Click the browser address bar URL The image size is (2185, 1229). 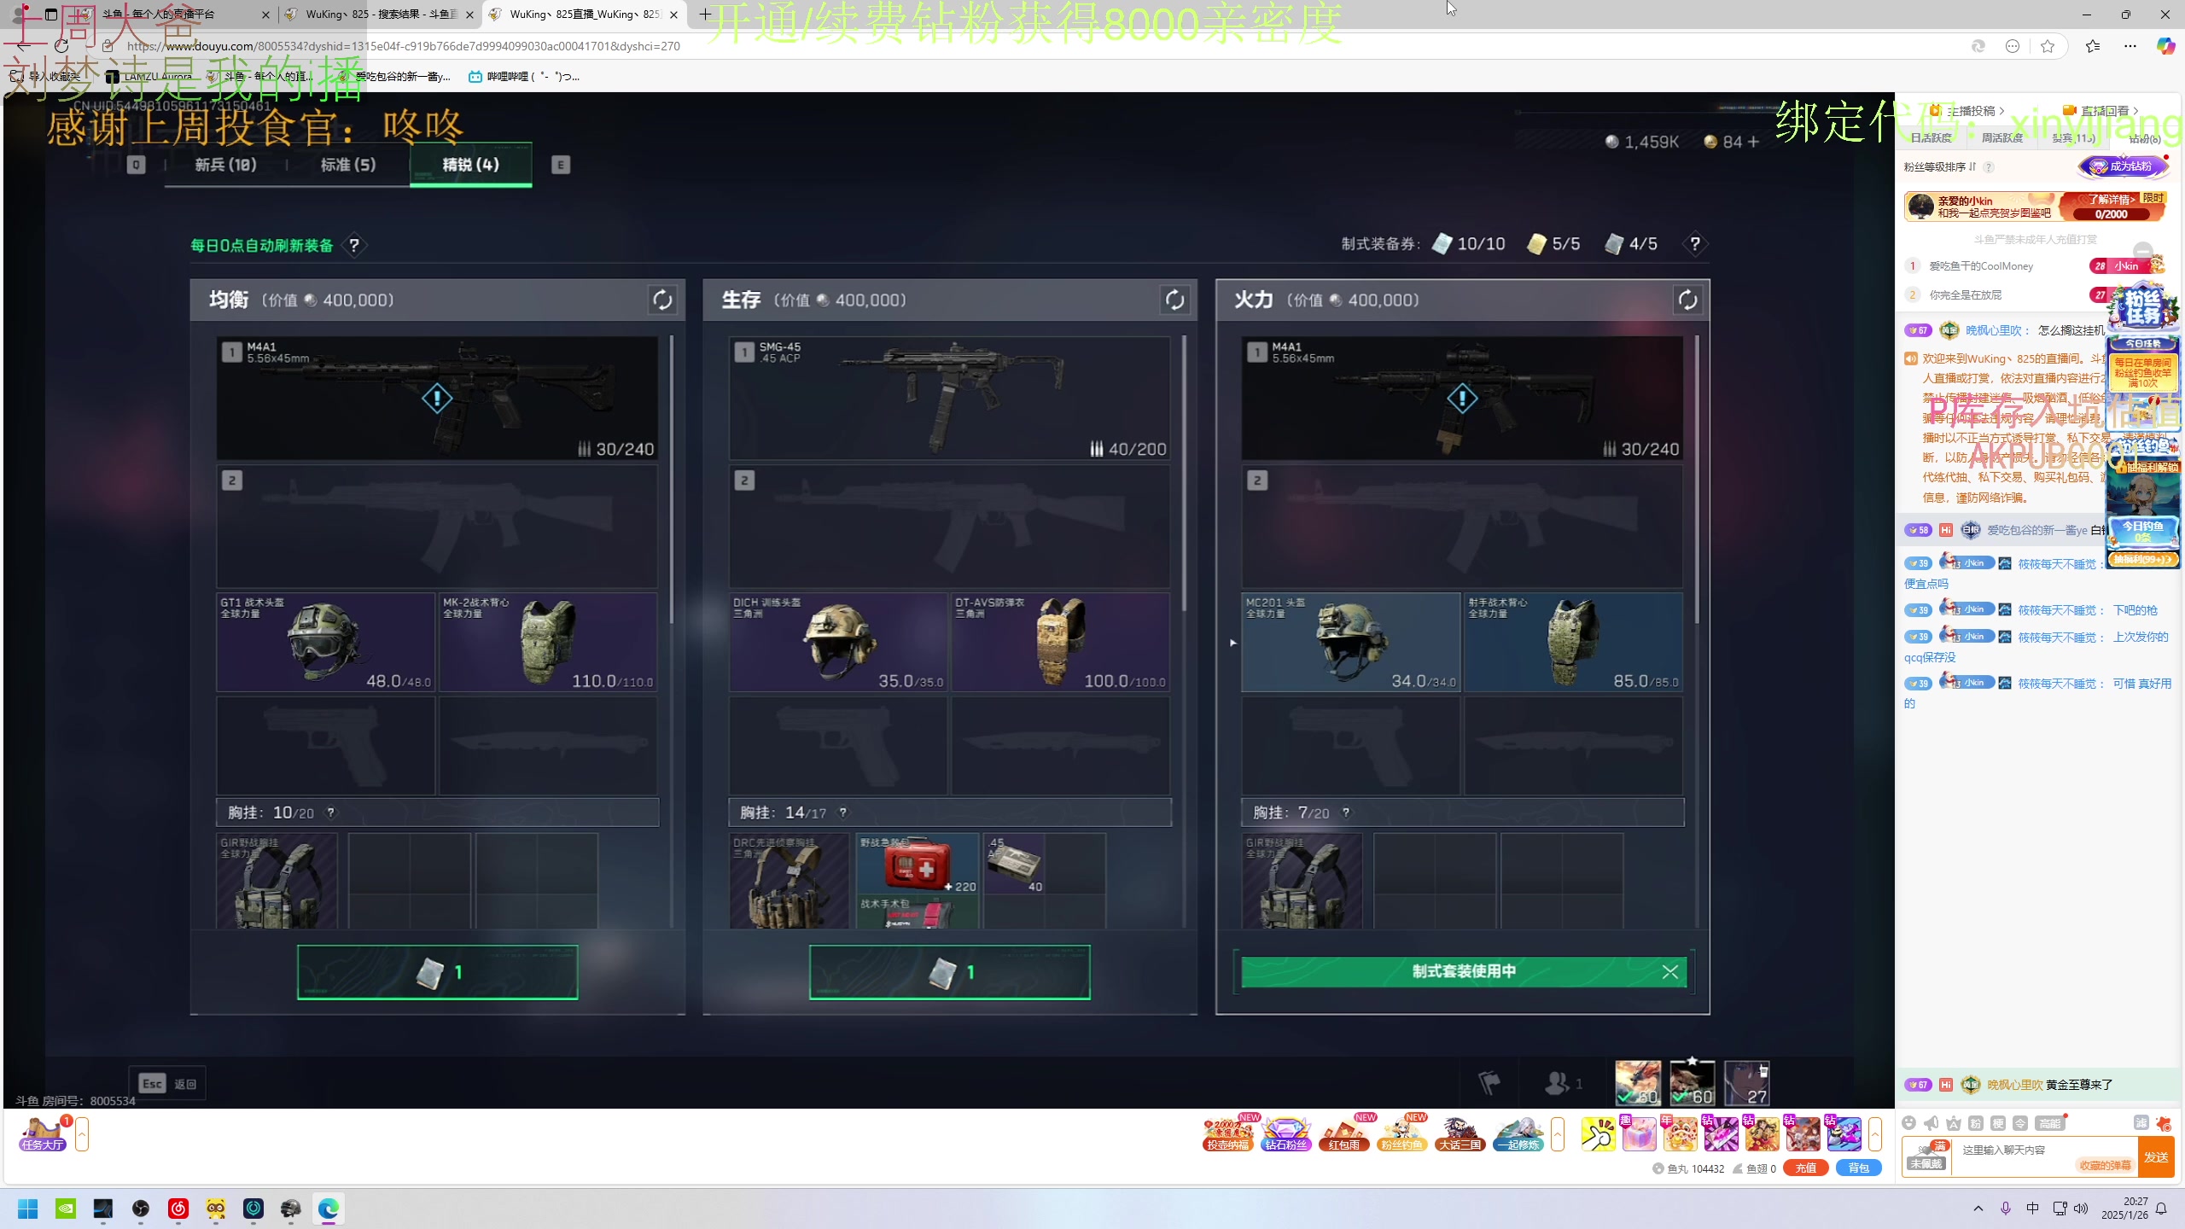404,46
